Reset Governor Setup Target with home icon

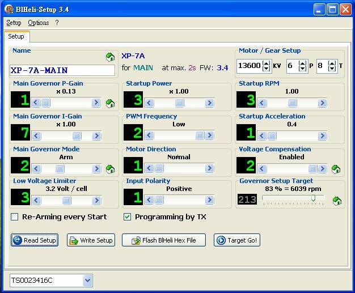point(337,201)
